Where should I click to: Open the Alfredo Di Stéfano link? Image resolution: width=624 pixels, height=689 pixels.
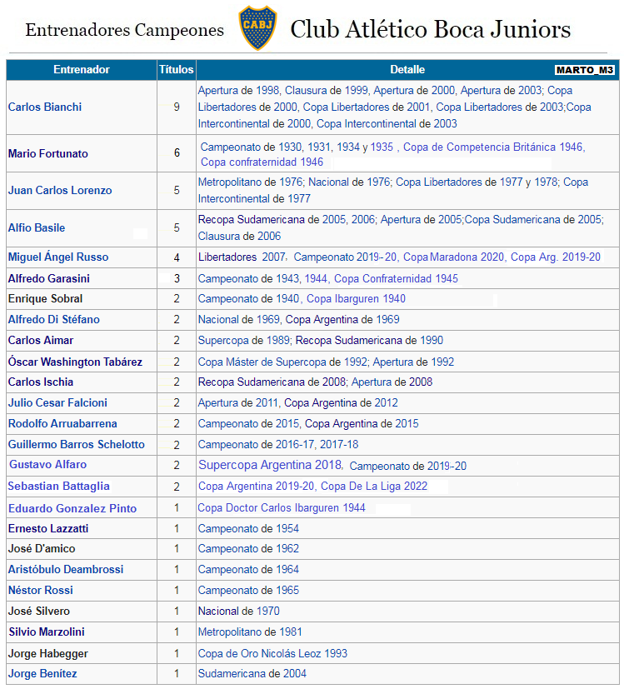click(x=54, y=319)
